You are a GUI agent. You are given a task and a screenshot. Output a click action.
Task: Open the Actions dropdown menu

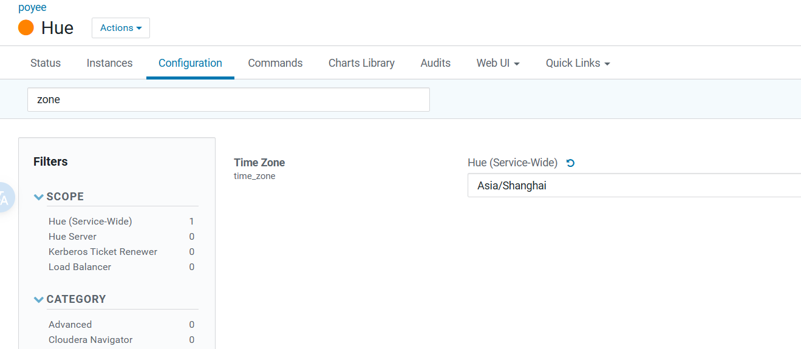[x=120, y=28]
